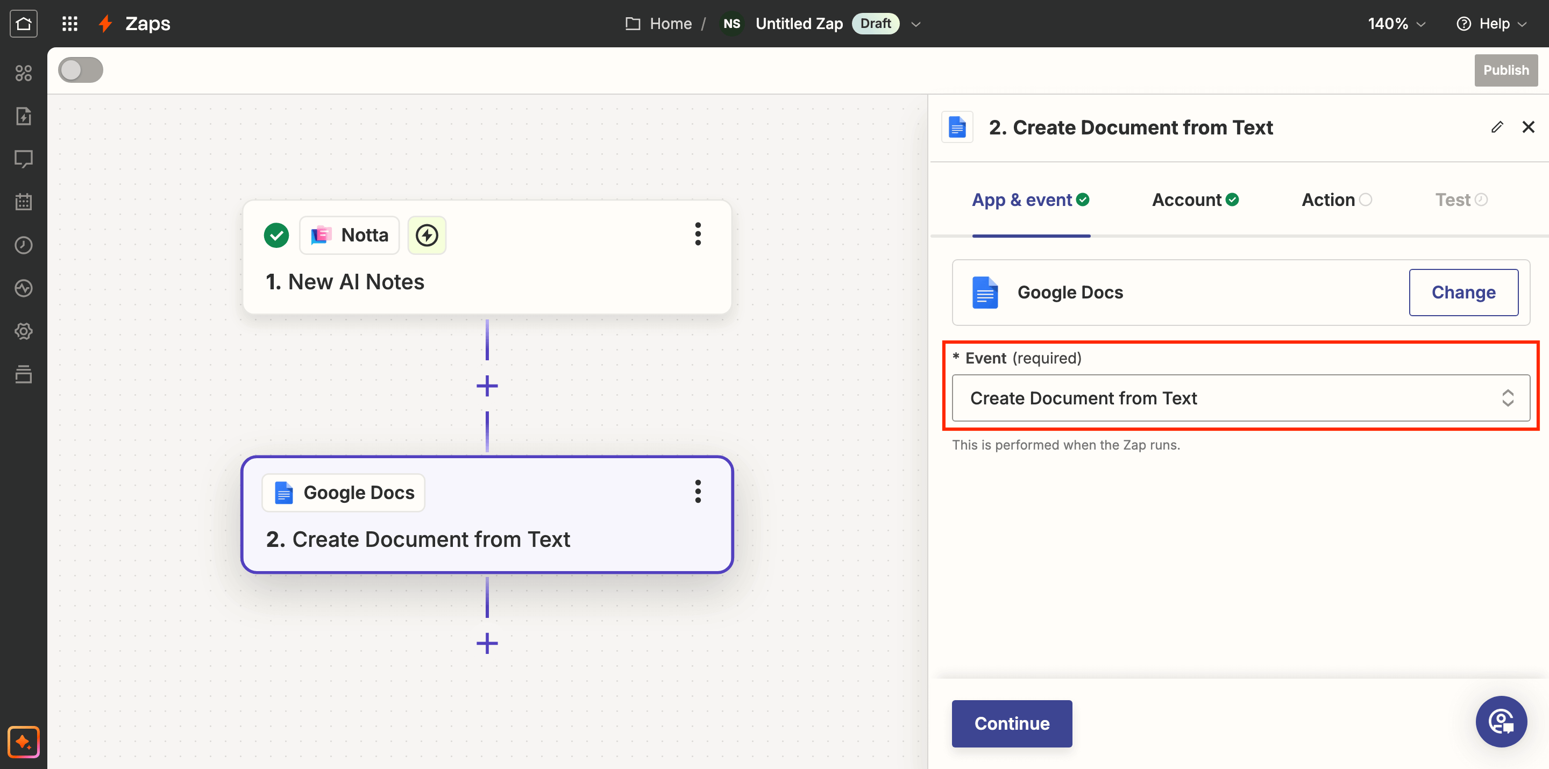This screenshot has width=1549, height=769.
Task: Switch to App & event tab
Action: click(1031, 200)
